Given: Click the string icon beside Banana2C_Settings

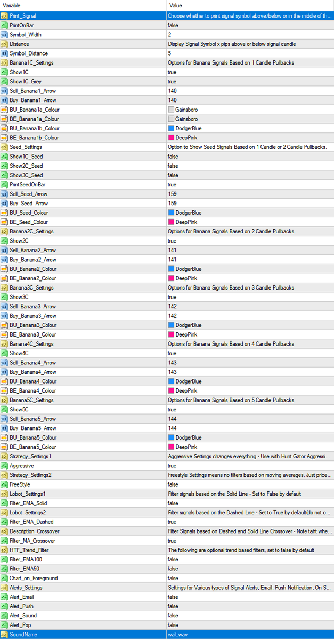Looking at the screenshot, I should click(x=4, y=231).
